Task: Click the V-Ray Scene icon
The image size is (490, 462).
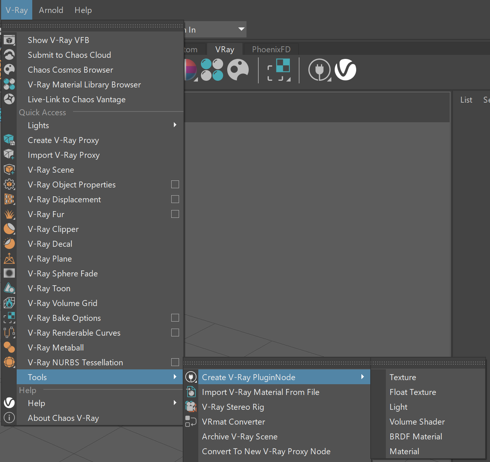Action: [9, 170]
